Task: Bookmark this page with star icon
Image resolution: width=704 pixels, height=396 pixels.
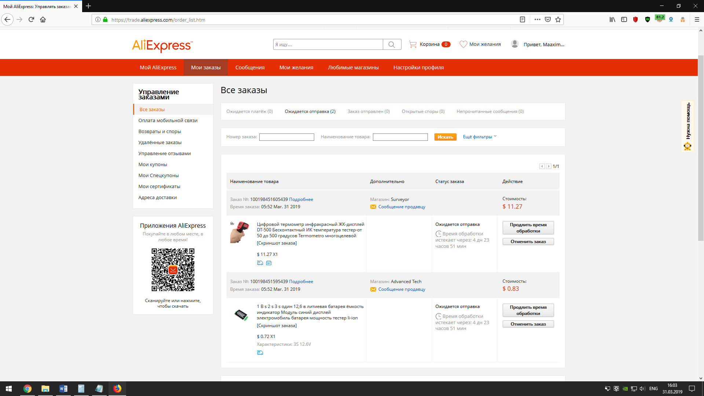Action: [x=558, y=19]
